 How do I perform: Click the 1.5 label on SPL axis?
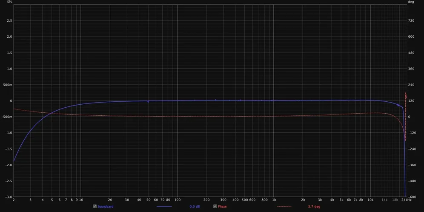10,53
